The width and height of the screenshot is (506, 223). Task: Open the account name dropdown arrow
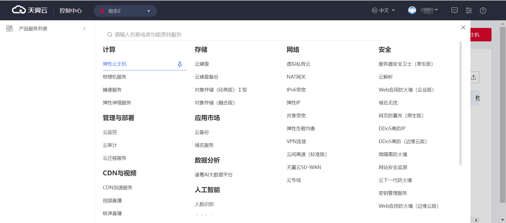[x=436, y=10]
